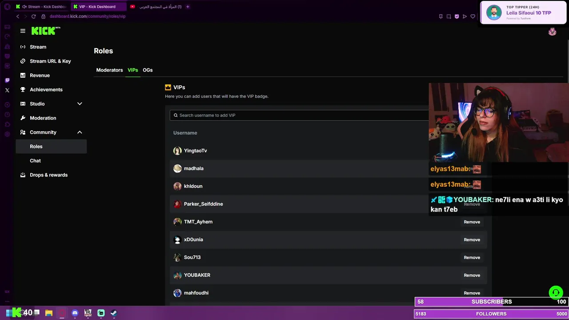Image resolution: width=569 pixels, height=320 pixels.
Task: Open the hamburger menu beside the Kick logo
Action: (x=23, y=31)
